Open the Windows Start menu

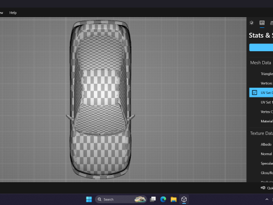(89, 199)
